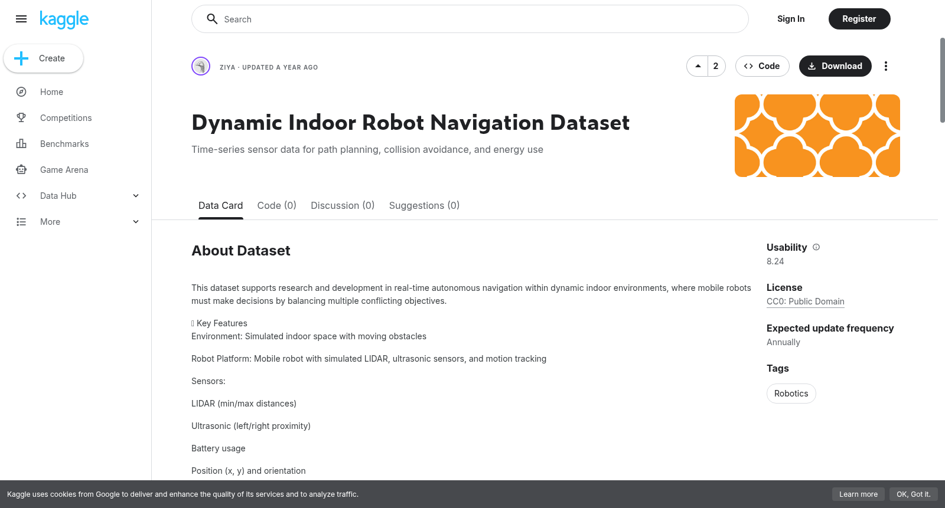Open ZIYA's user avatar

click(201, 66)
